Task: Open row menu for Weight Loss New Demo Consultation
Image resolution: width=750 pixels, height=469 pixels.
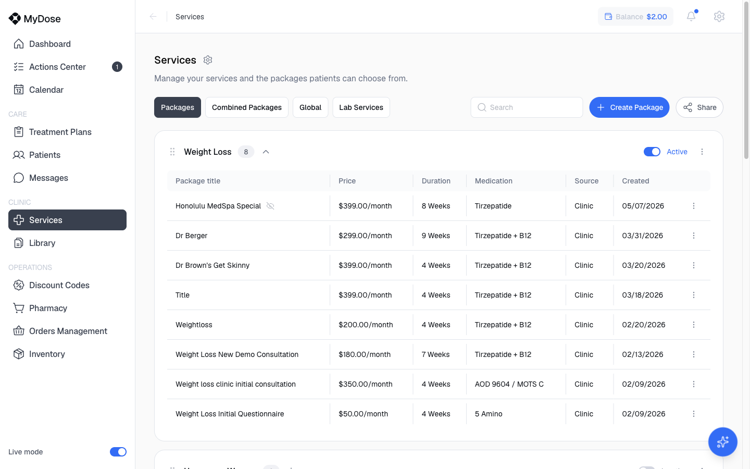Action: 694,354
